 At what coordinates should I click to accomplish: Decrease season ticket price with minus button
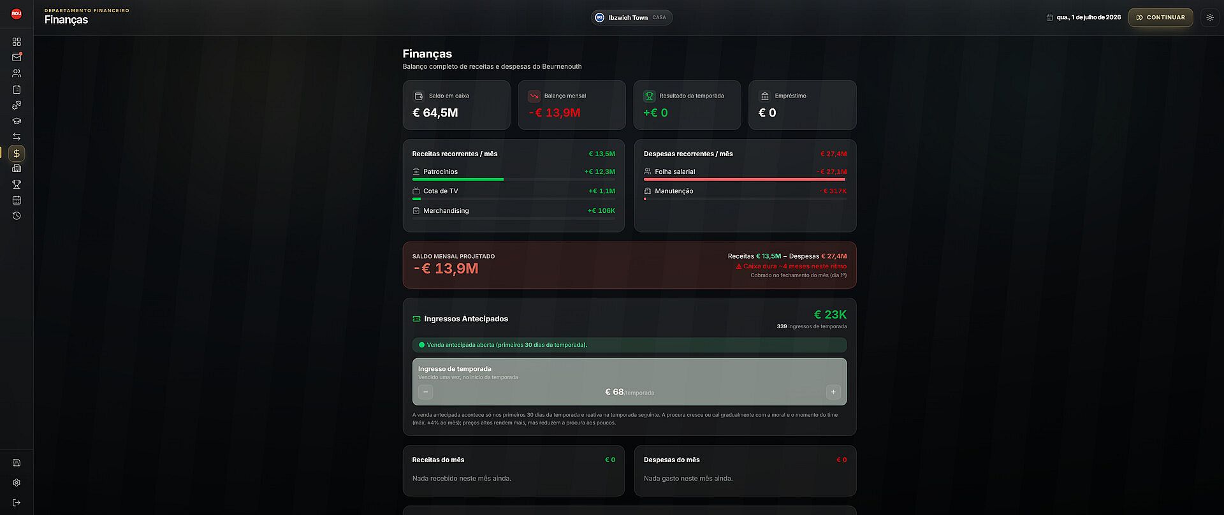(426, 392)
